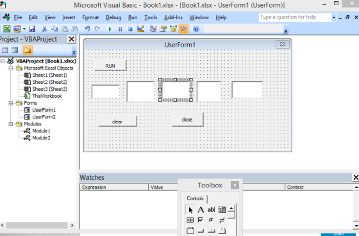Select the Label control in the Toolbox
359x236 pixels.
pyautogui.click(x=201, y=210)
